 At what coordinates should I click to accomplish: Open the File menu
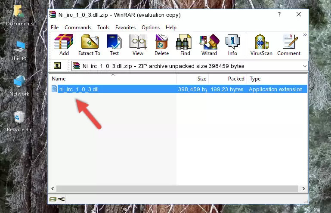pos(55,28)
